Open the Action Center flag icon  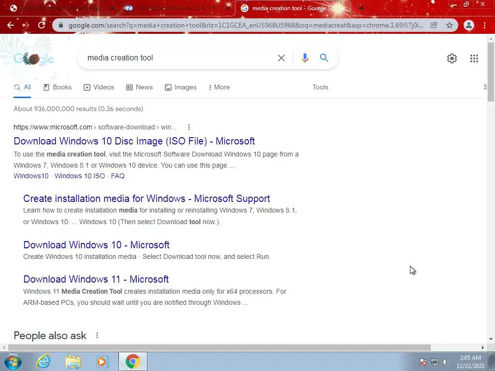tap(423, 362)
